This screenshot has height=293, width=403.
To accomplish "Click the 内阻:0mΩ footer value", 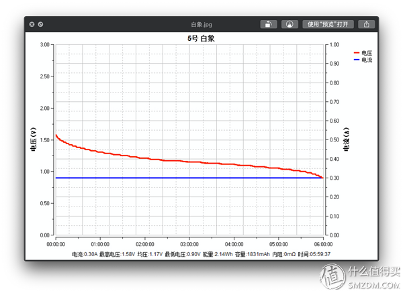I will (284, 254).
